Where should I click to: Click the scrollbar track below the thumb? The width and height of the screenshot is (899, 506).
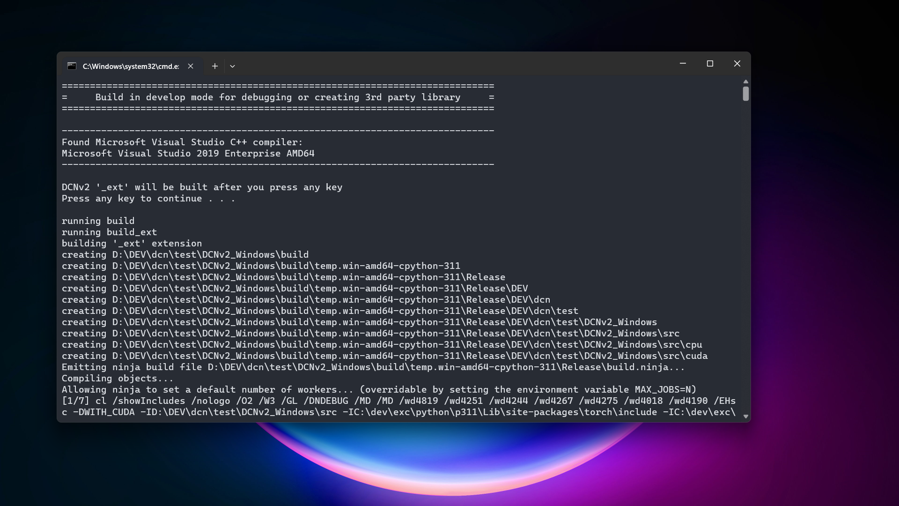(745, 258)
